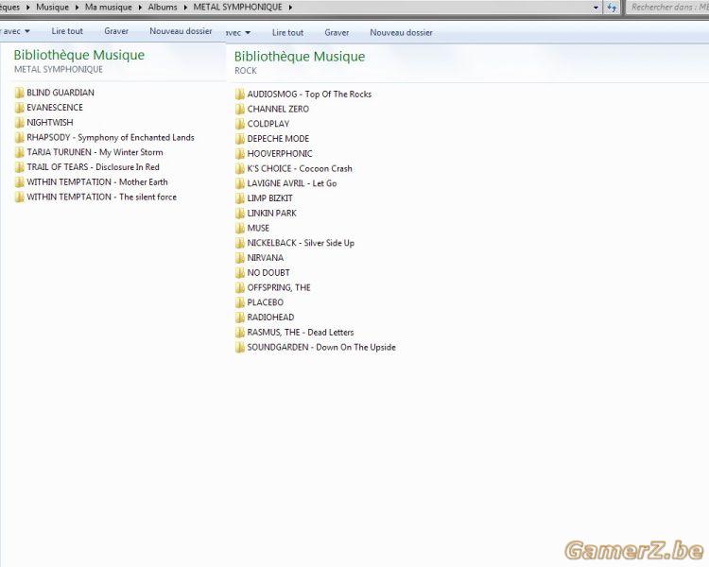Viewport: 709px width, 567px height.
Task: Select 'BLIND GUARDIAN' folder name text
Action: click(61, 93)
